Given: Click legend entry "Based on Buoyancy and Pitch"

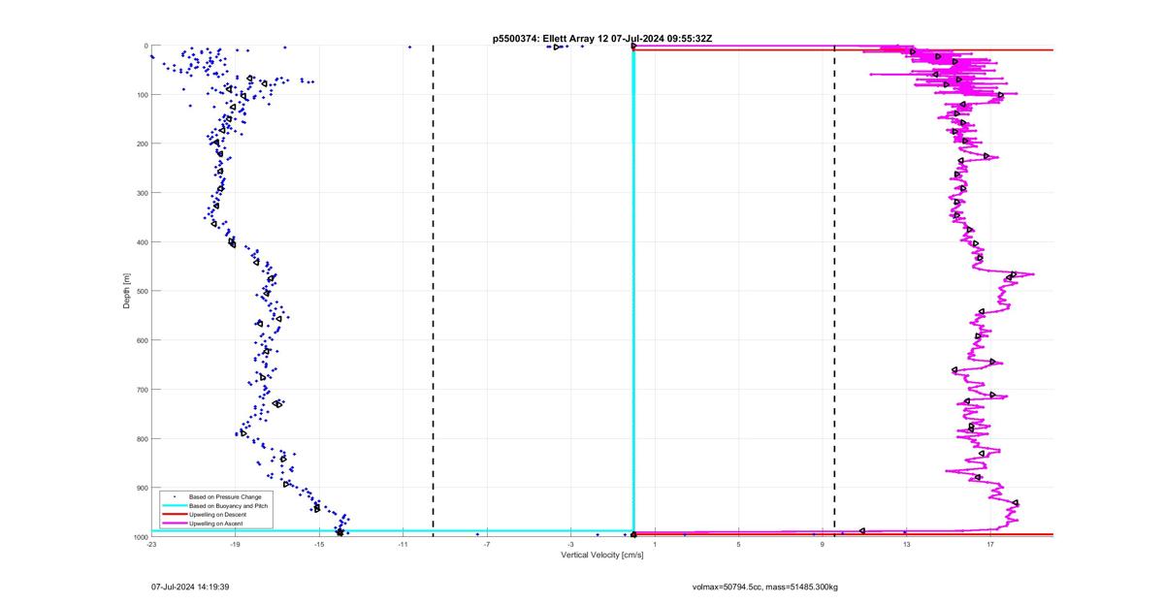Looking at the screenshot, I should [x=229, y=506].
